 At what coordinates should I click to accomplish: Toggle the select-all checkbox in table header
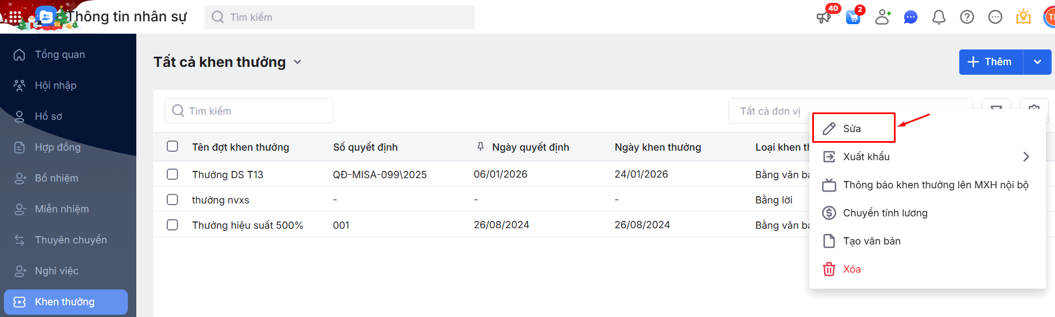click(172, 147)
